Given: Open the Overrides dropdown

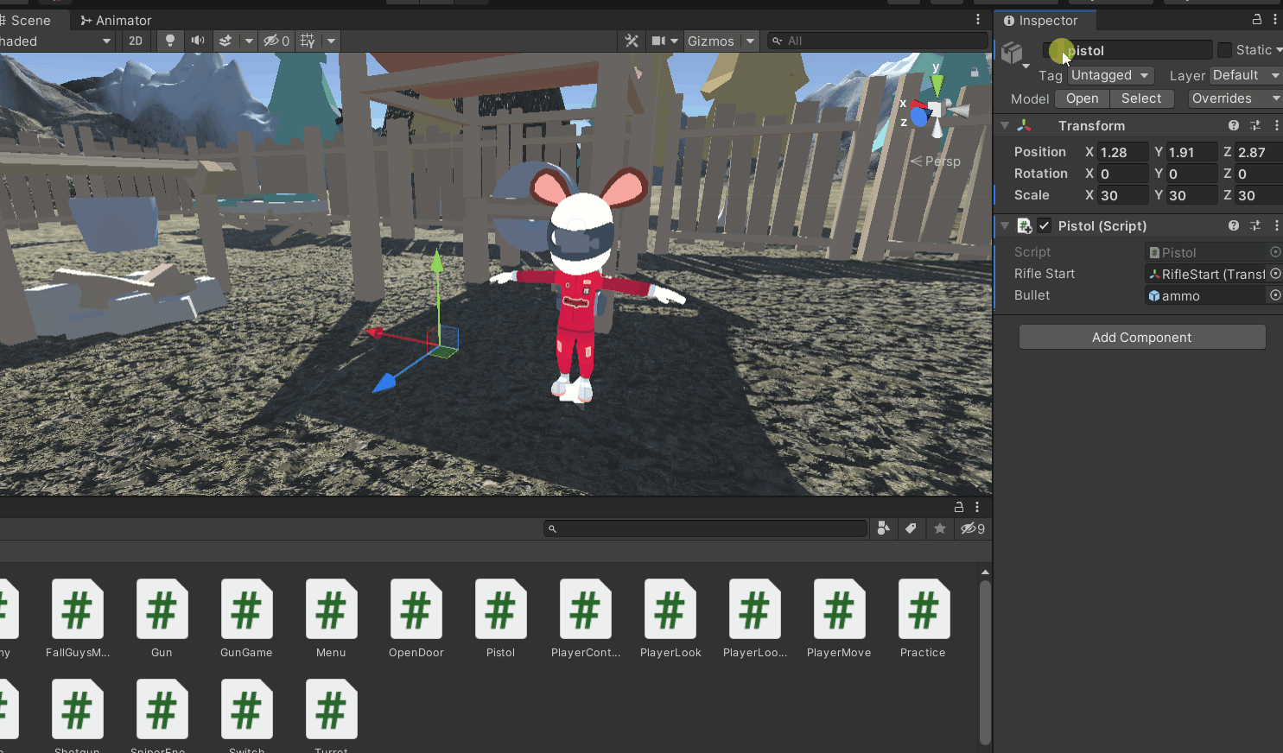Looking at the screenshot, I should coord(1234,98).
